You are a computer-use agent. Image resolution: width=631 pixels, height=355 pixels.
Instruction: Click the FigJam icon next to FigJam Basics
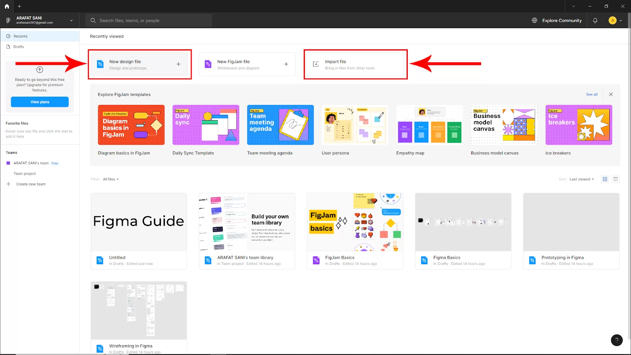tap(316, 260)
